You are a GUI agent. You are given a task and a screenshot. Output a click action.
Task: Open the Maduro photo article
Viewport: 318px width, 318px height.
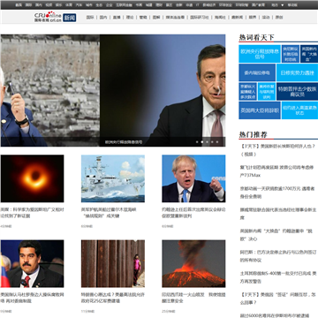pos(32,263)
